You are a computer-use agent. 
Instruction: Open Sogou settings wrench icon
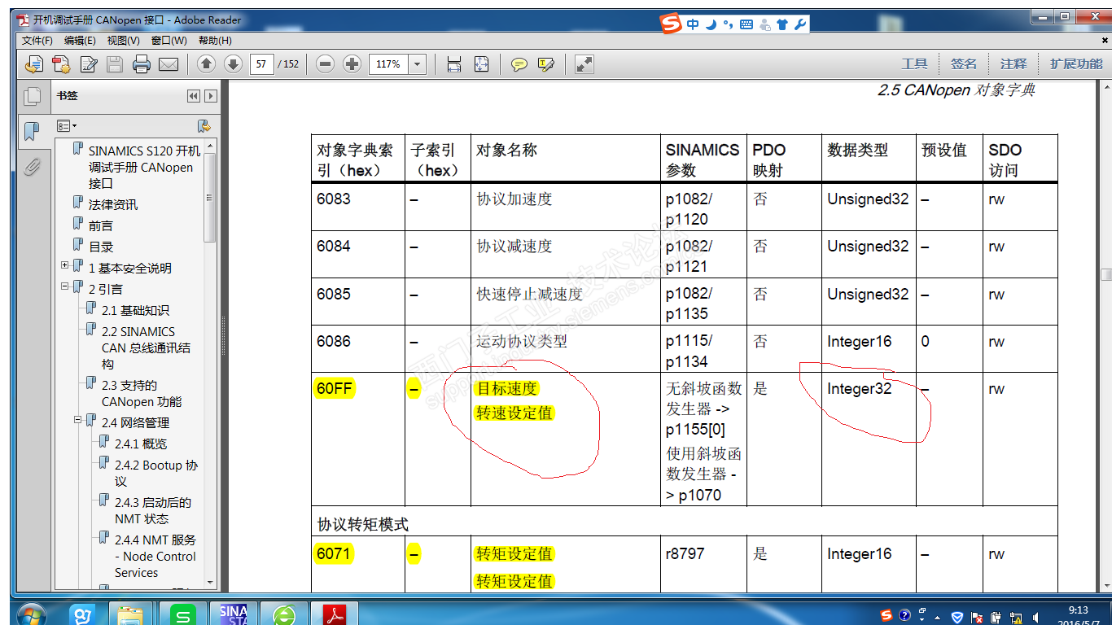pyautogui.click(x=800, y=24)
